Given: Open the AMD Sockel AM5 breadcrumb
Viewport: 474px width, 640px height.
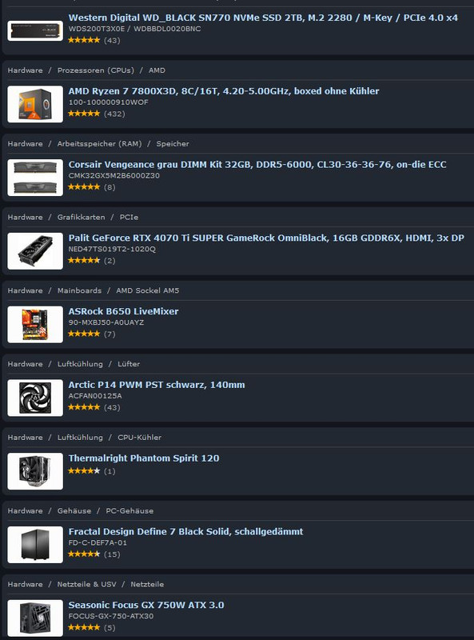Looking at the screenshot, I should 147,290.
